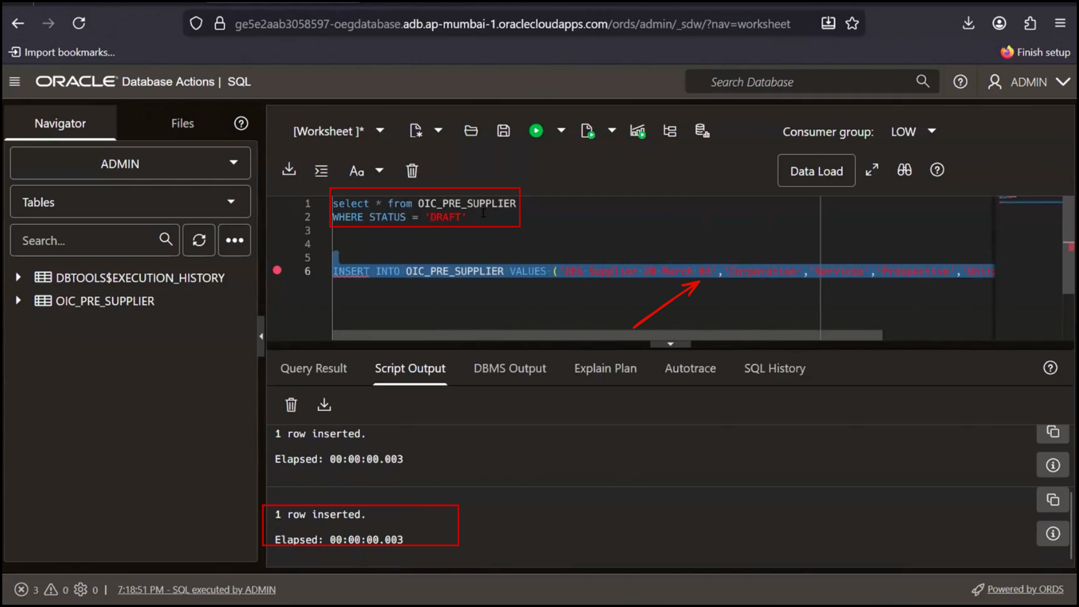Screen dimensions: 1079x607
Task: Download the script output
Action: click(324, 405)
